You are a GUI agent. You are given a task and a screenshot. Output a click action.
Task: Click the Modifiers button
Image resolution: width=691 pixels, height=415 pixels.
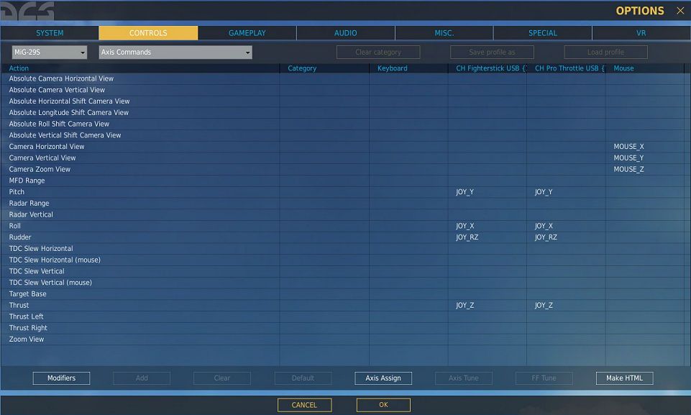click(x=61, y=378)
